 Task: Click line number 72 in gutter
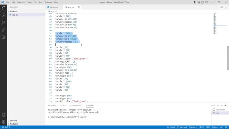coord(50,93)
